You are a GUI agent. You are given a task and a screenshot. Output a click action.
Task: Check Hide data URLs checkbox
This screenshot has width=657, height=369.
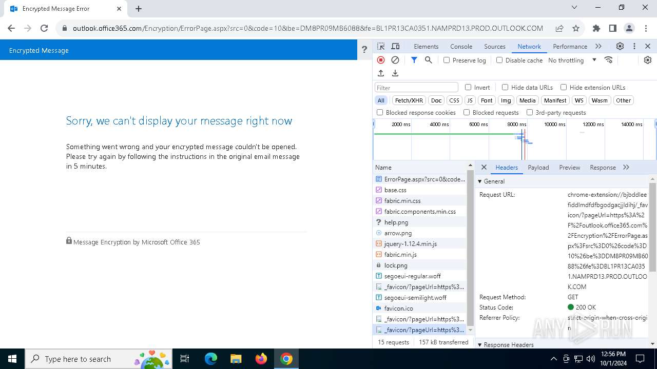(505, 87)
